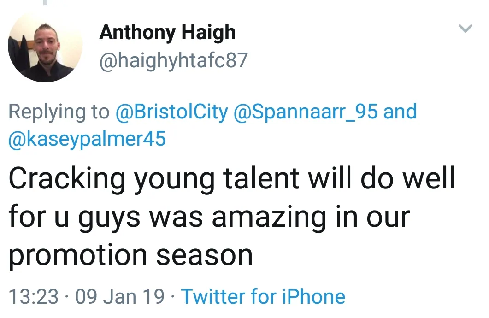Open the @BristolCity mention
489x318 pixels.
point(171,112)
